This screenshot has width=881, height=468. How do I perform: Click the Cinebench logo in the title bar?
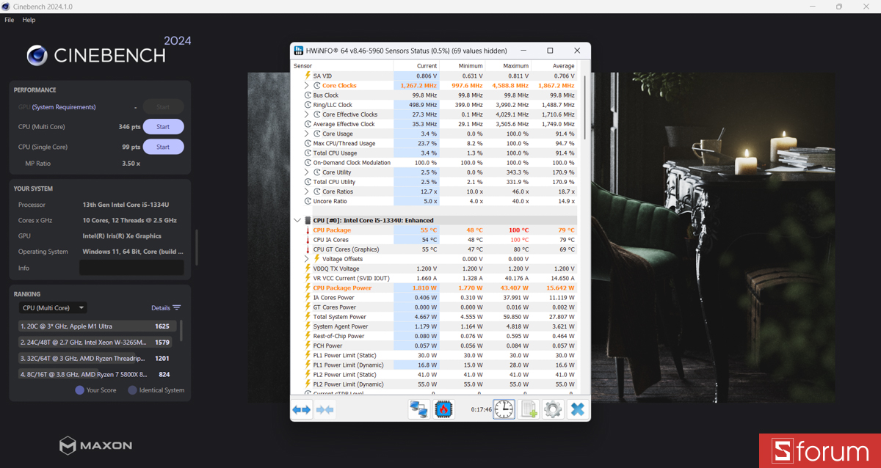point(6,7)
